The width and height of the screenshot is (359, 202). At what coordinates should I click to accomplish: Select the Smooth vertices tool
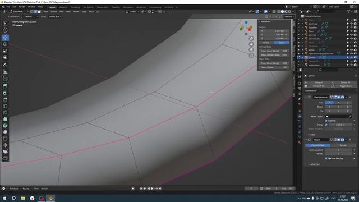tap(5, 132)
